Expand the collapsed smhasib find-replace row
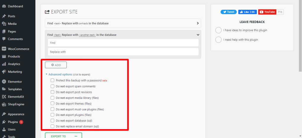The height and width of the screenshot is (138, 302). (x=198, y=23)
